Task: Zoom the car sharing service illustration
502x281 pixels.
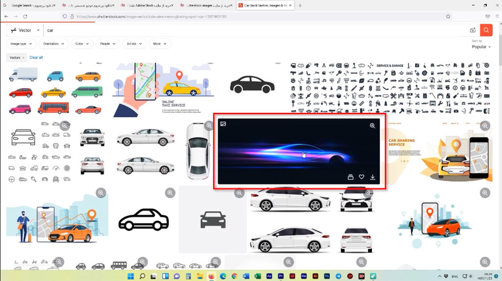Action: tap(485, 126)
